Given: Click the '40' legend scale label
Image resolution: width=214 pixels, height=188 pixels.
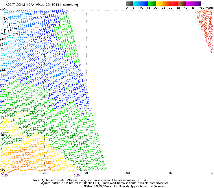Looking at the screenshot, I should point(186,8).
